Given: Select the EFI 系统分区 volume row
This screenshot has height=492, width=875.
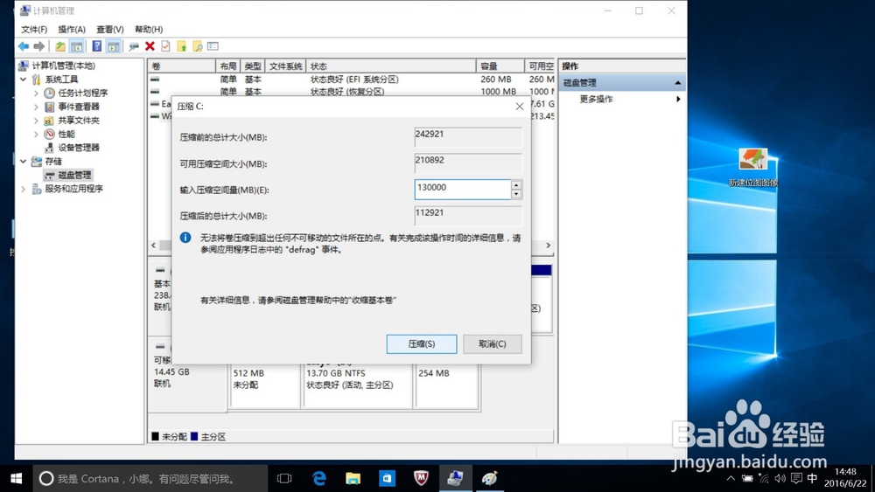Looking at the screenshot, I should [352, 80].
